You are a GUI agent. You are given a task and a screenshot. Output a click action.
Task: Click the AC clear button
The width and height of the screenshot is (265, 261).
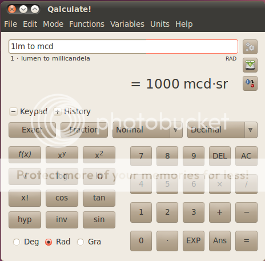[x=246, y=156]
